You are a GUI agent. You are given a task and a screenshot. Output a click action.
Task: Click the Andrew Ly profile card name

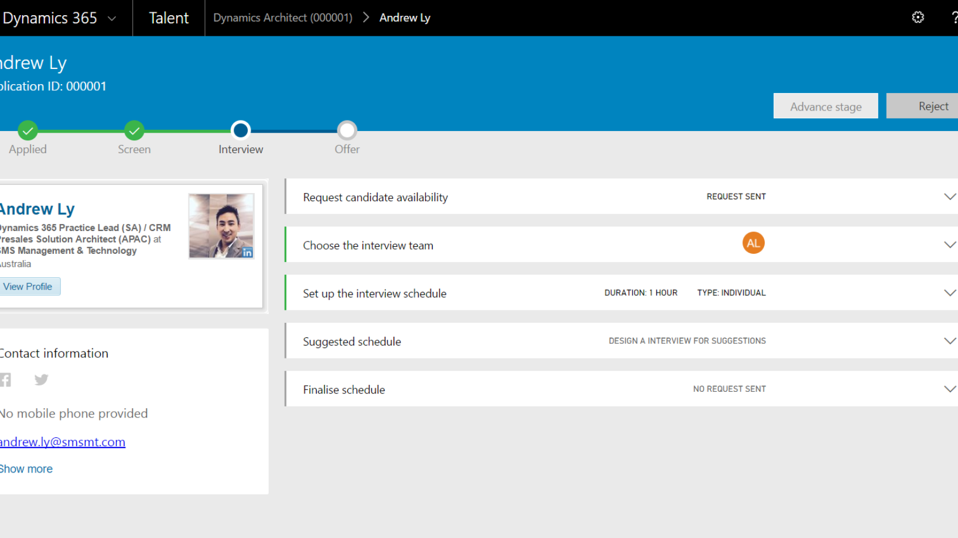pyautogui.click(x=37, y=209)
